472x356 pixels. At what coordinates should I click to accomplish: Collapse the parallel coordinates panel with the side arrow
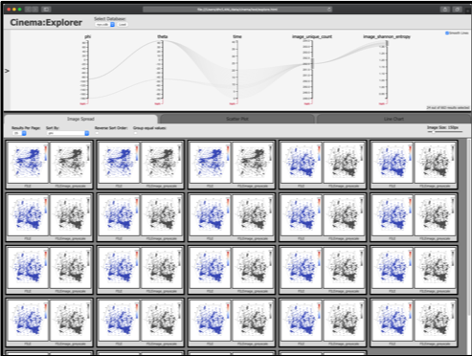pos(7,71)
